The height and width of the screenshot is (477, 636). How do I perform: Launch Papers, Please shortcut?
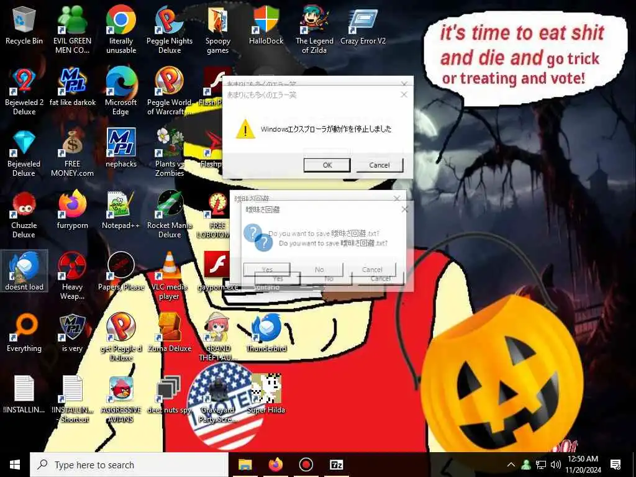click(121, 272)
